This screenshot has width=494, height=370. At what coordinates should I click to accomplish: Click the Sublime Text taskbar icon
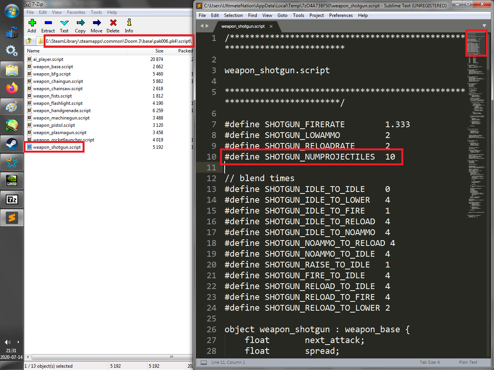[x=12, y=218]
